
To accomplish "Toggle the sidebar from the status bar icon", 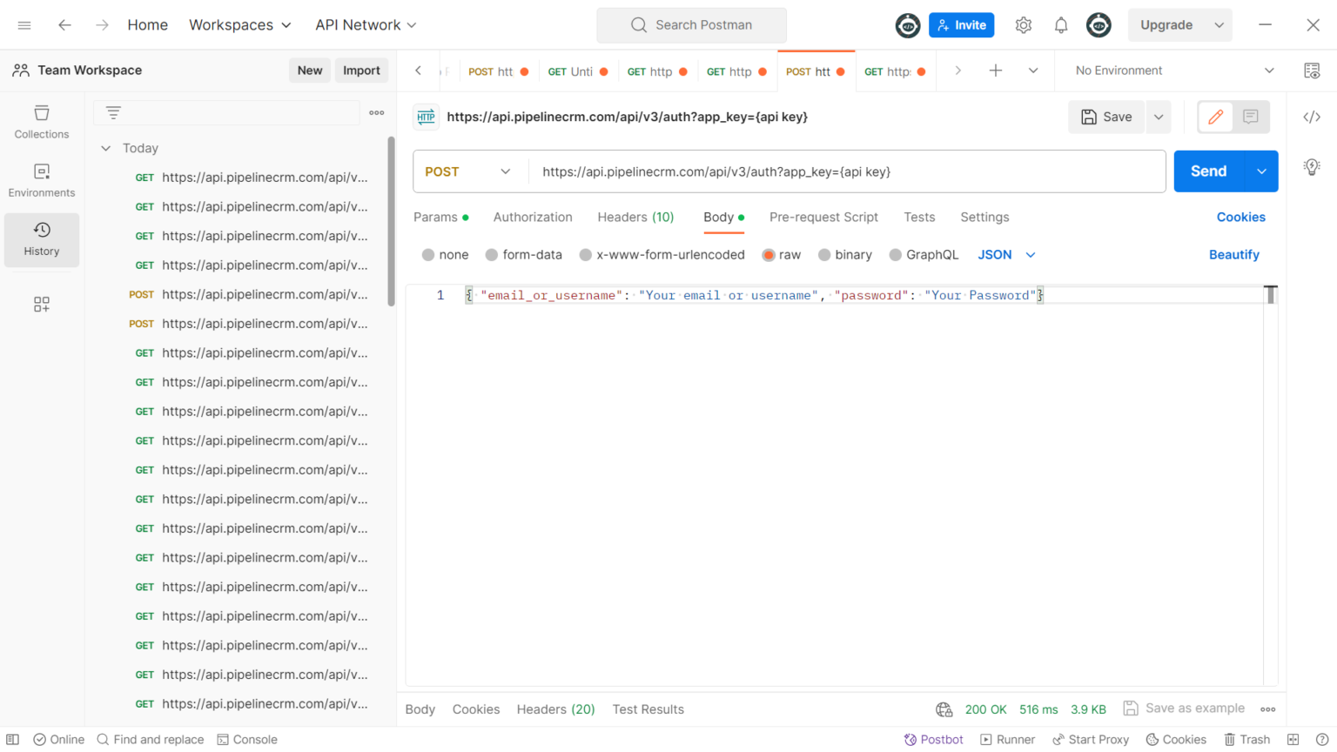I will [12, 740].
